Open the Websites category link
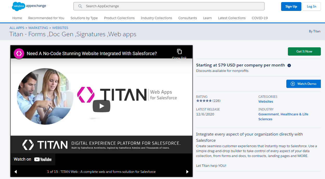 click(266, 102)
